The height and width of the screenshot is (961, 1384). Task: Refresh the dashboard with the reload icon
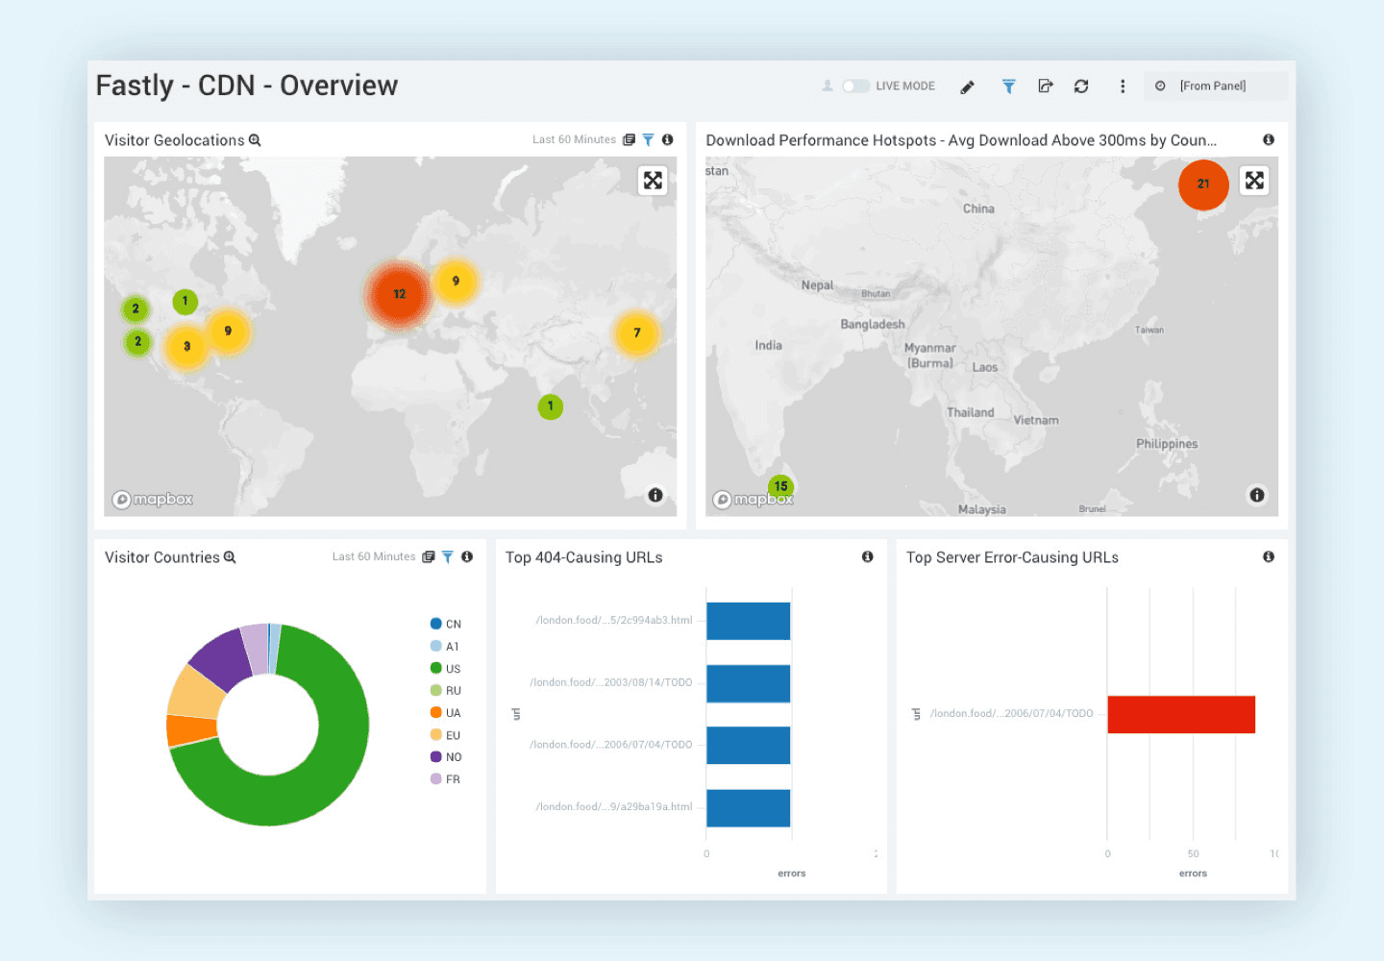pos(1081,86)
